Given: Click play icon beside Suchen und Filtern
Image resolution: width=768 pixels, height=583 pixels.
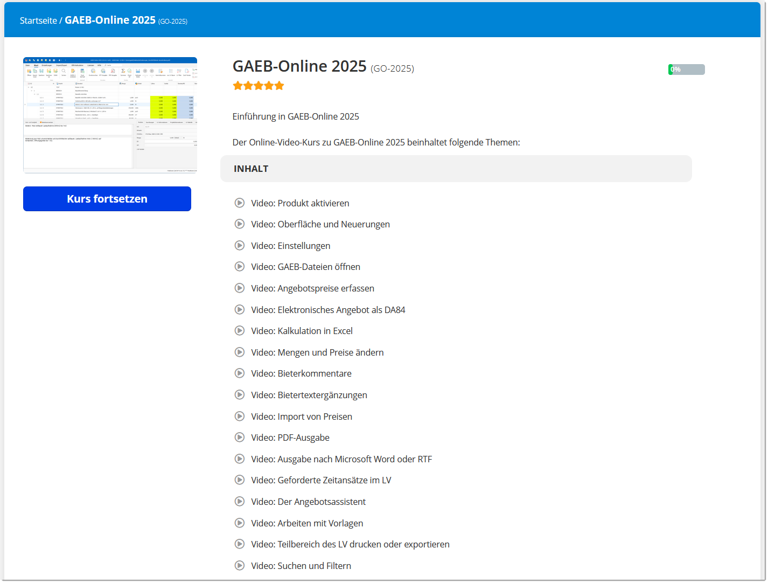Looking at the screenshot, I should (x=240, y=566).
